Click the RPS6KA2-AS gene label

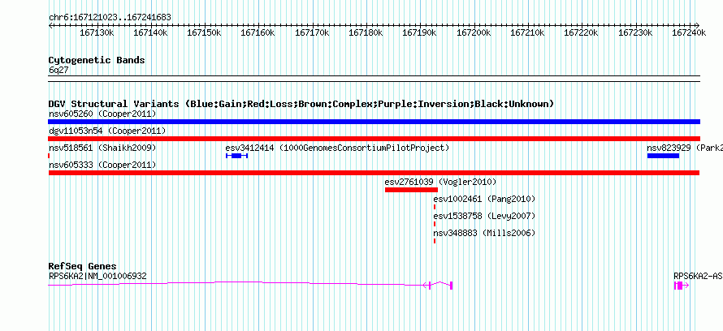tap(698, 276)
